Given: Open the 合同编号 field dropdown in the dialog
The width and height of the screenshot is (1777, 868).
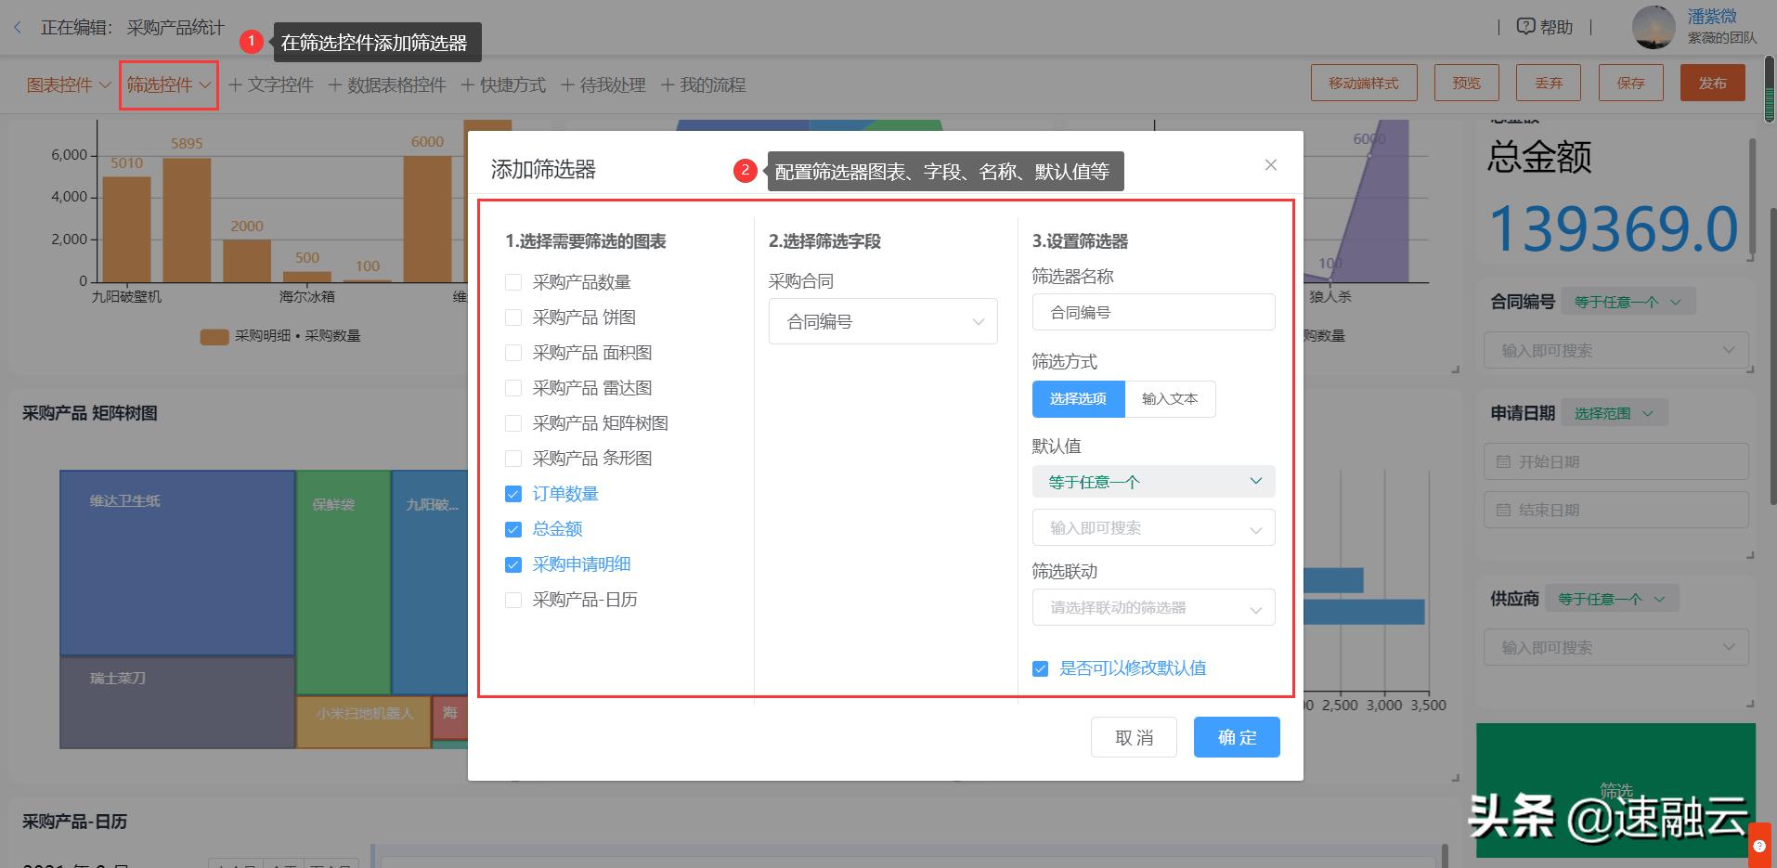Looking at the screenshot, I should tap(882, 320).
